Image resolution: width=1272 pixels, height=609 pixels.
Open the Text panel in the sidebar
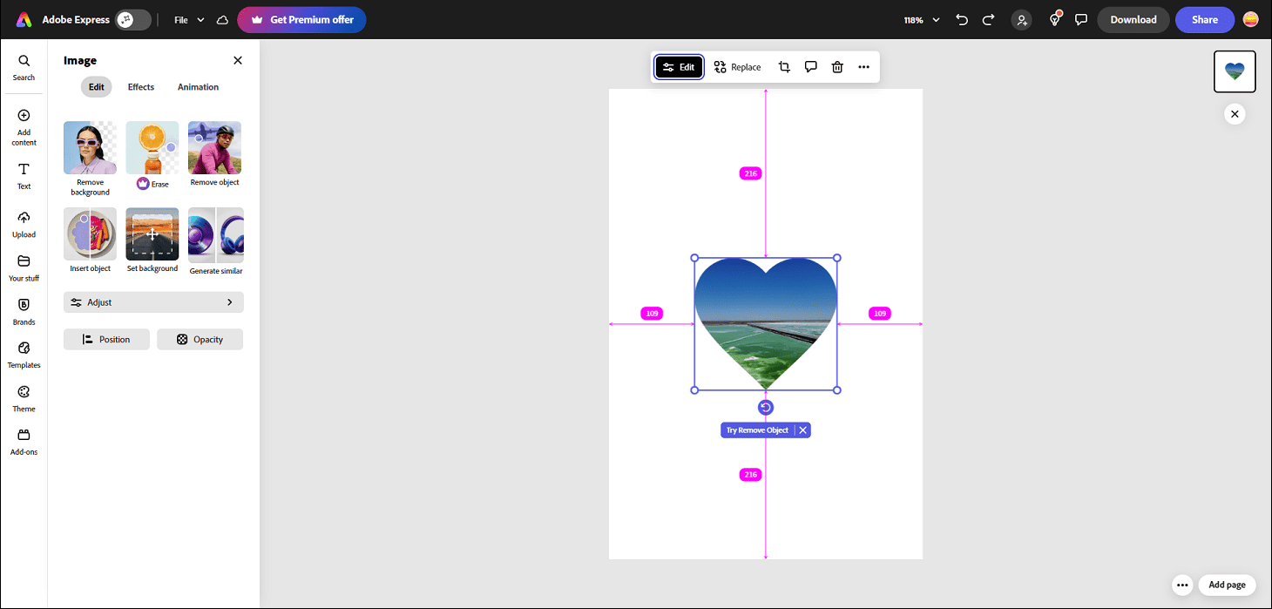(x=24, y=176)
